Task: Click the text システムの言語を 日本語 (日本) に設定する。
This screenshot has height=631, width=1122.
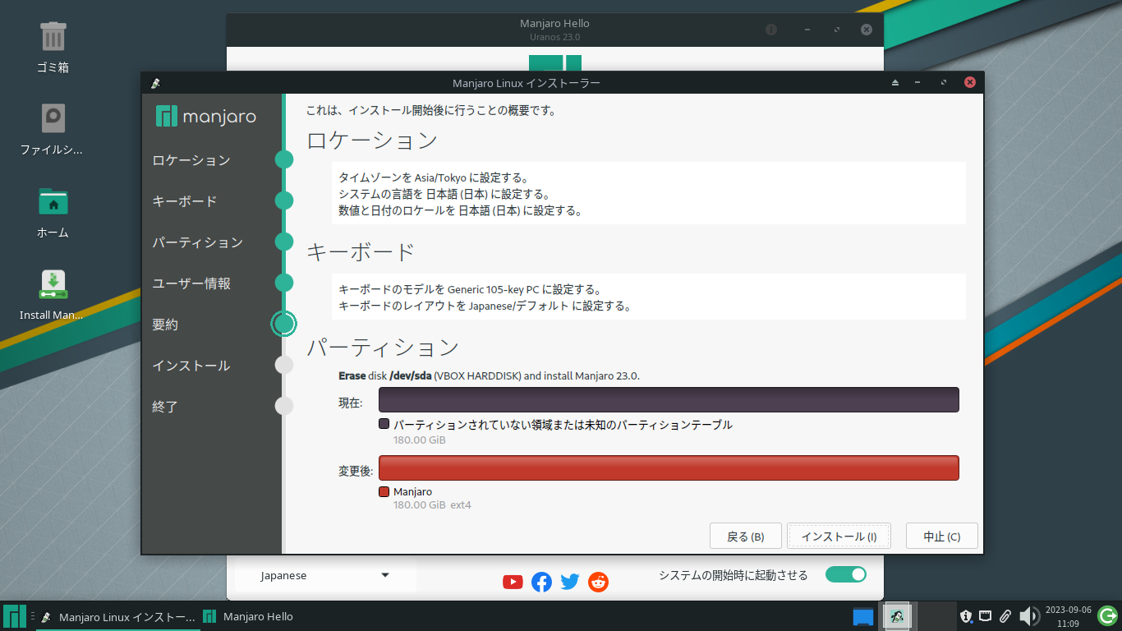Action: (x=444, y=194)
